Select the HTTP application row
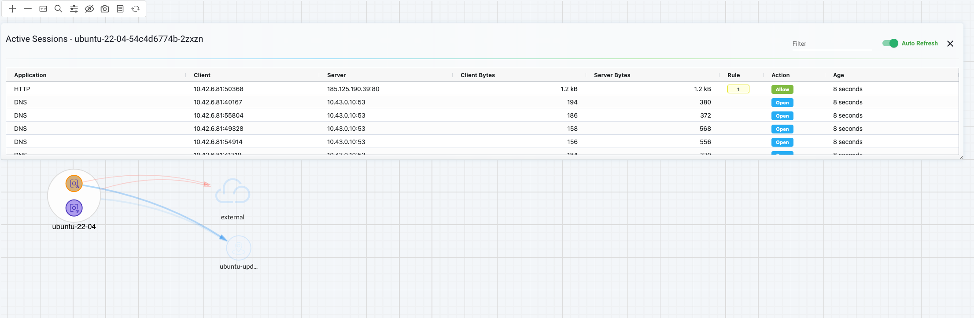 482,89
